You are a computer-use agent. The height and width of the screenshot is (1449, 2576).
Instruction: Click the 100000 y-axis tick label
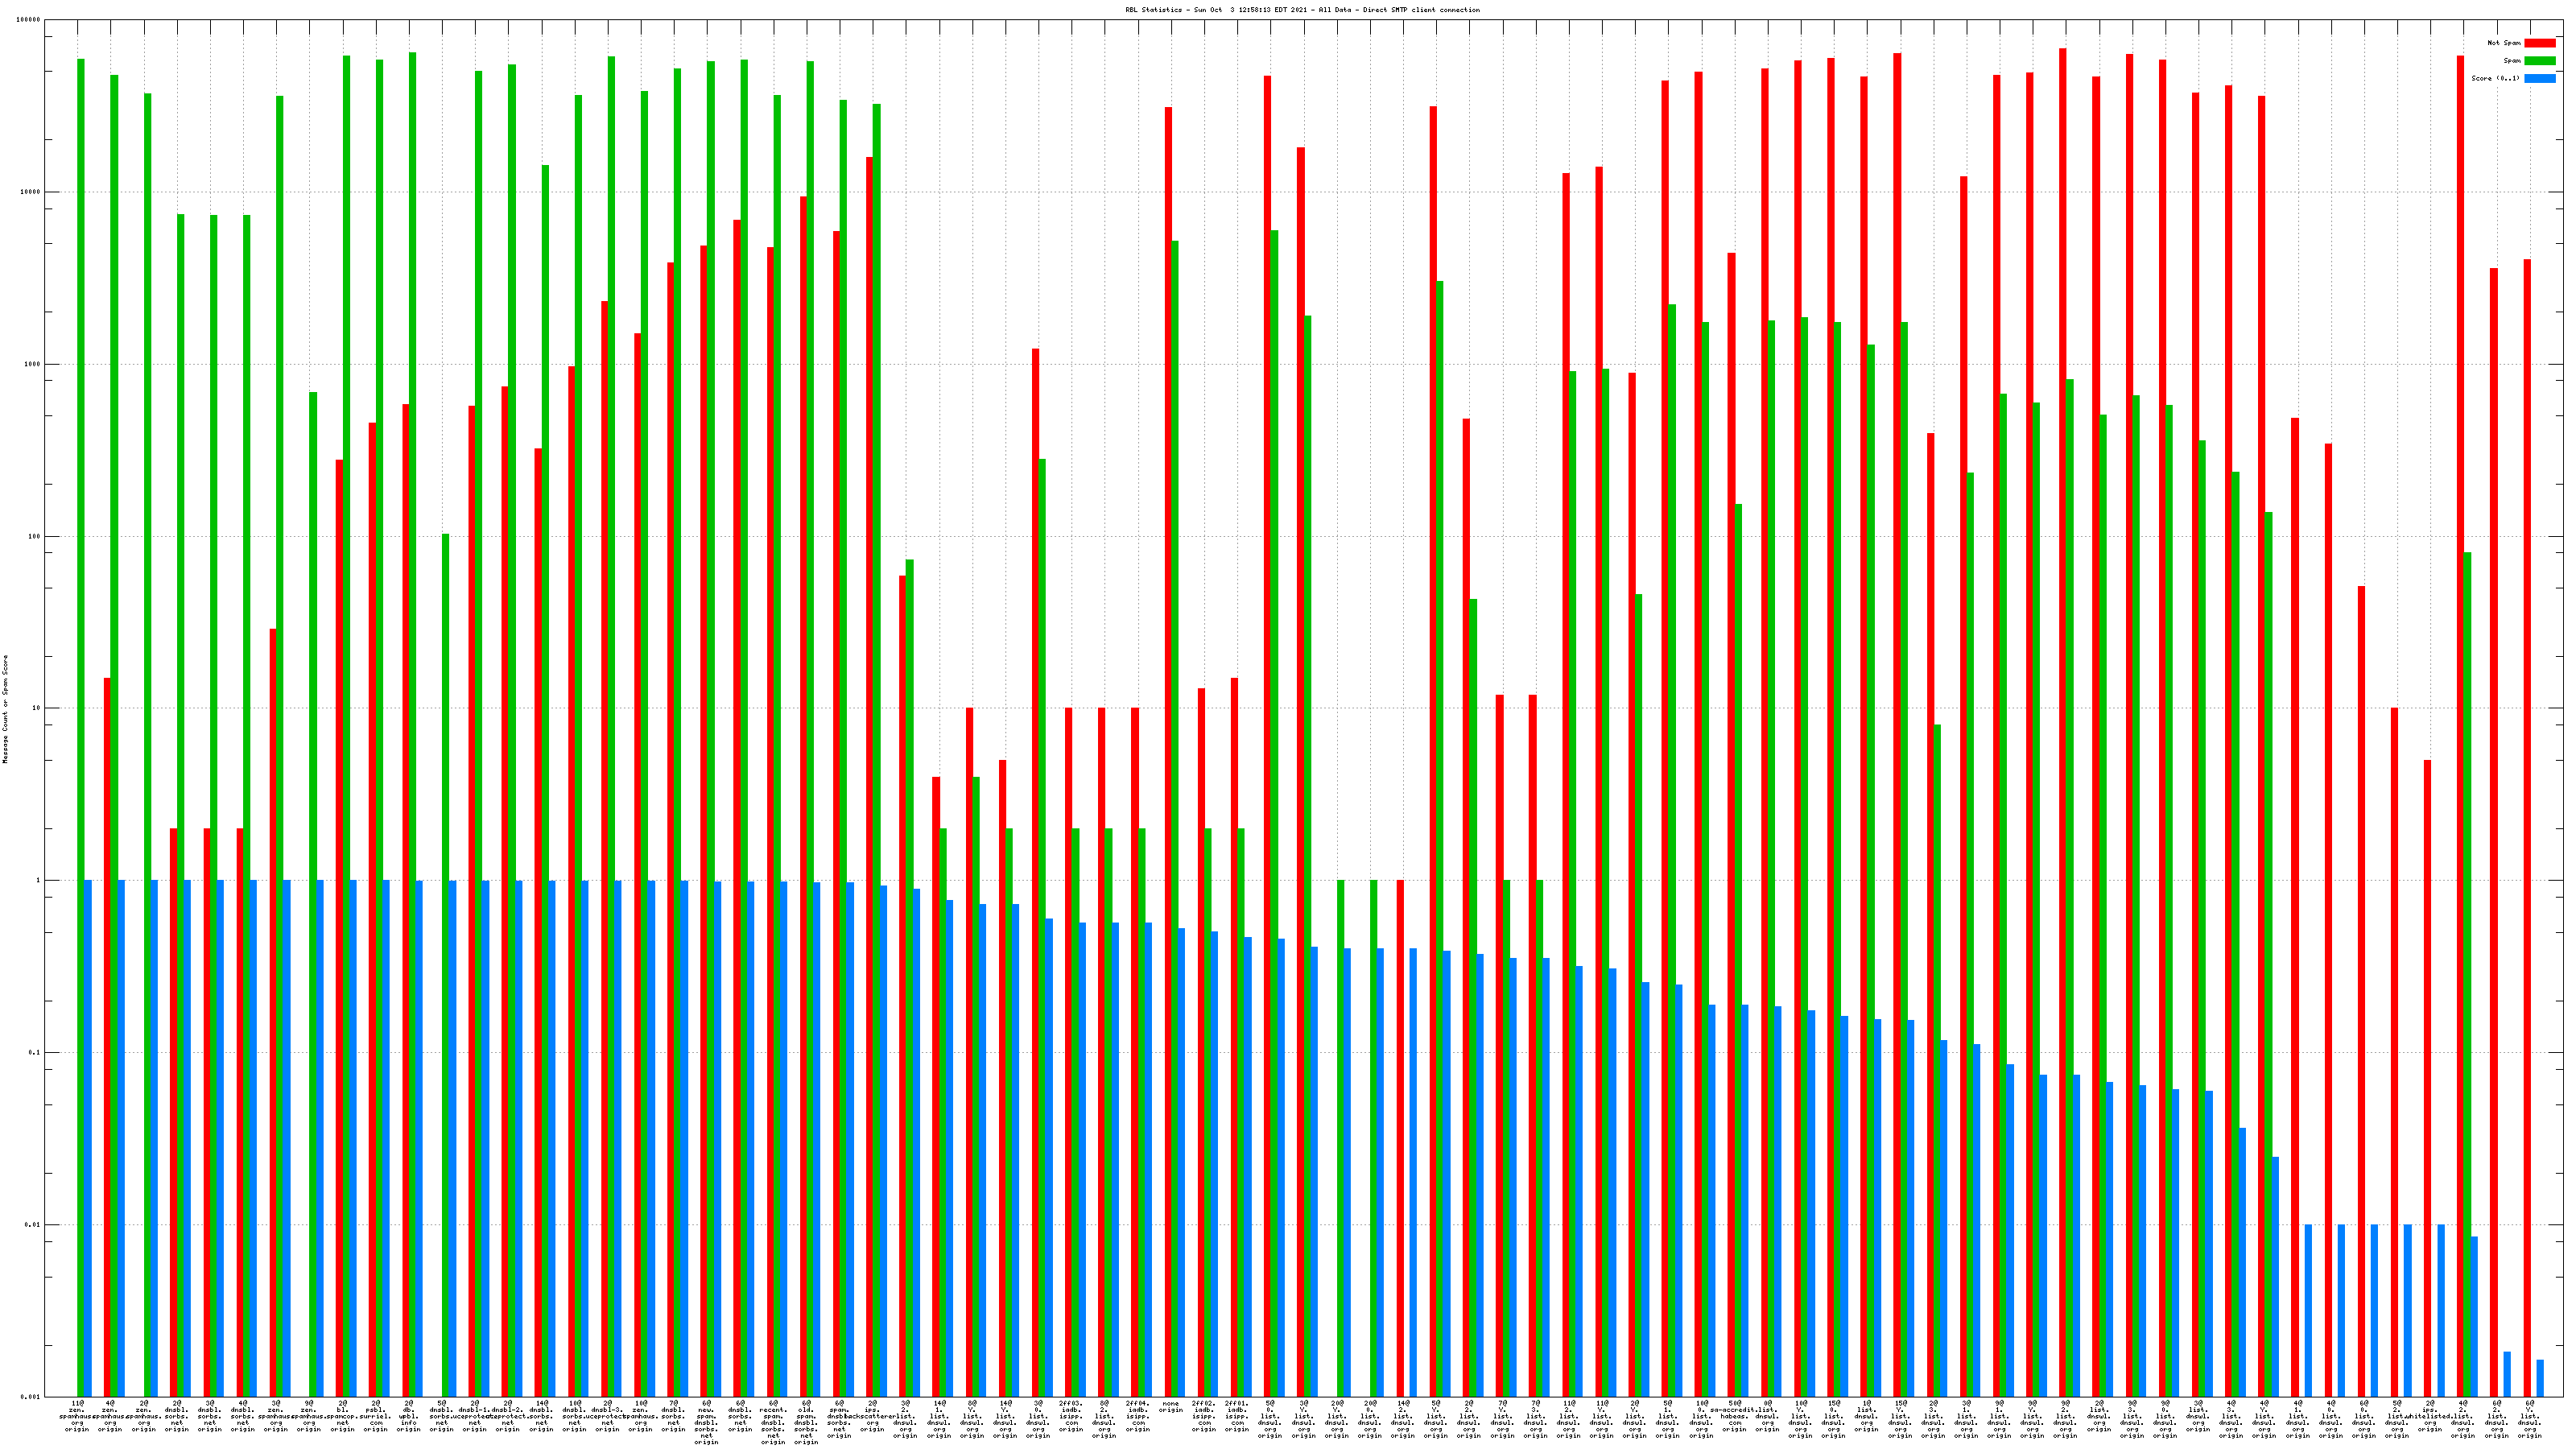point(29,20)
